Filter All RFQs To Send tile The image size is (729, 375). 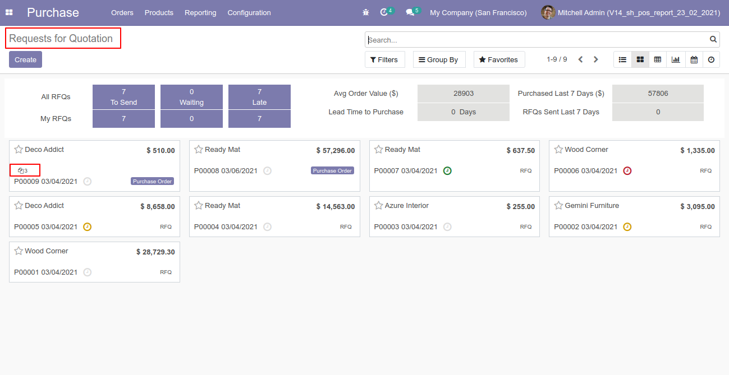tap(123, 97)
